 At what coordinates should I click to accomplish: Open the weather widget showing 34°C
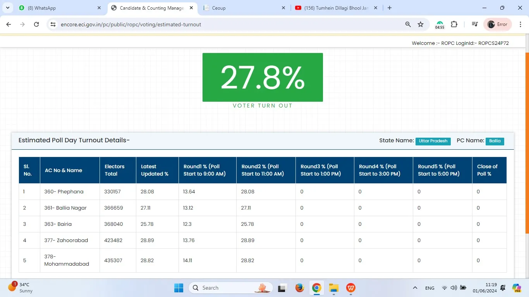(x=21, y=287)
